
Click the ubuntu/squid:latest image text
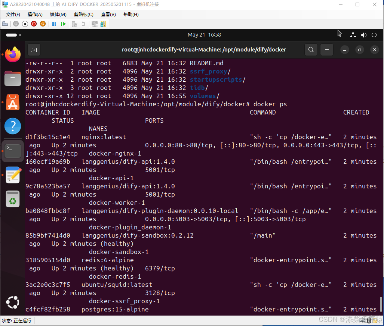117,285
